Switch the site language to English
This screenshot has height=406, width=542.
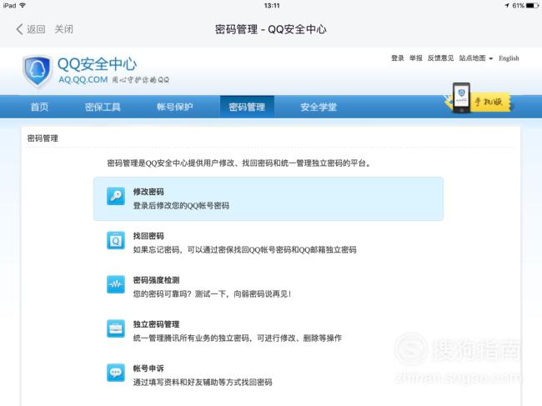point(509,58)
